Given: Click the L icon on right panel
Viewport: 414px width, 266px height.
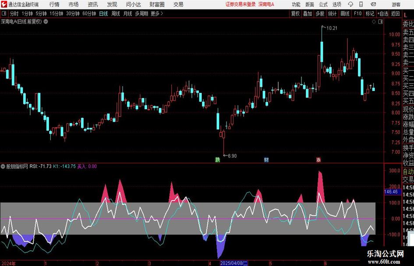Looking at the screenshot, I should [x=405, y=15].
